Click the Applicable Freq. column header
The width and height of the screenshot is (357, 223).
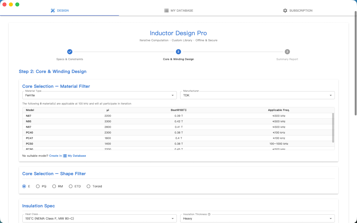(x=279, y=110)
